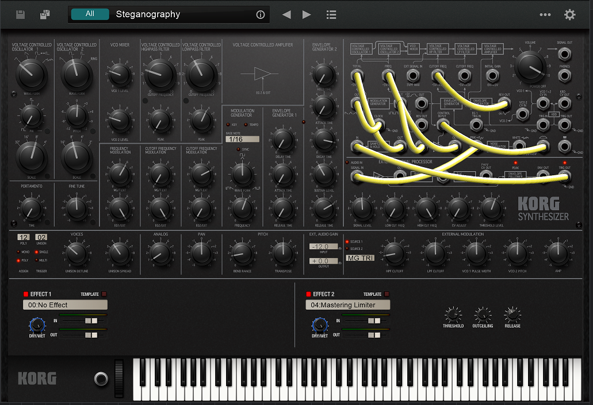This screenshot has width=593, height=405.
Task: Click the UNISON DETUNE knob
Action: tap(76, 253)
